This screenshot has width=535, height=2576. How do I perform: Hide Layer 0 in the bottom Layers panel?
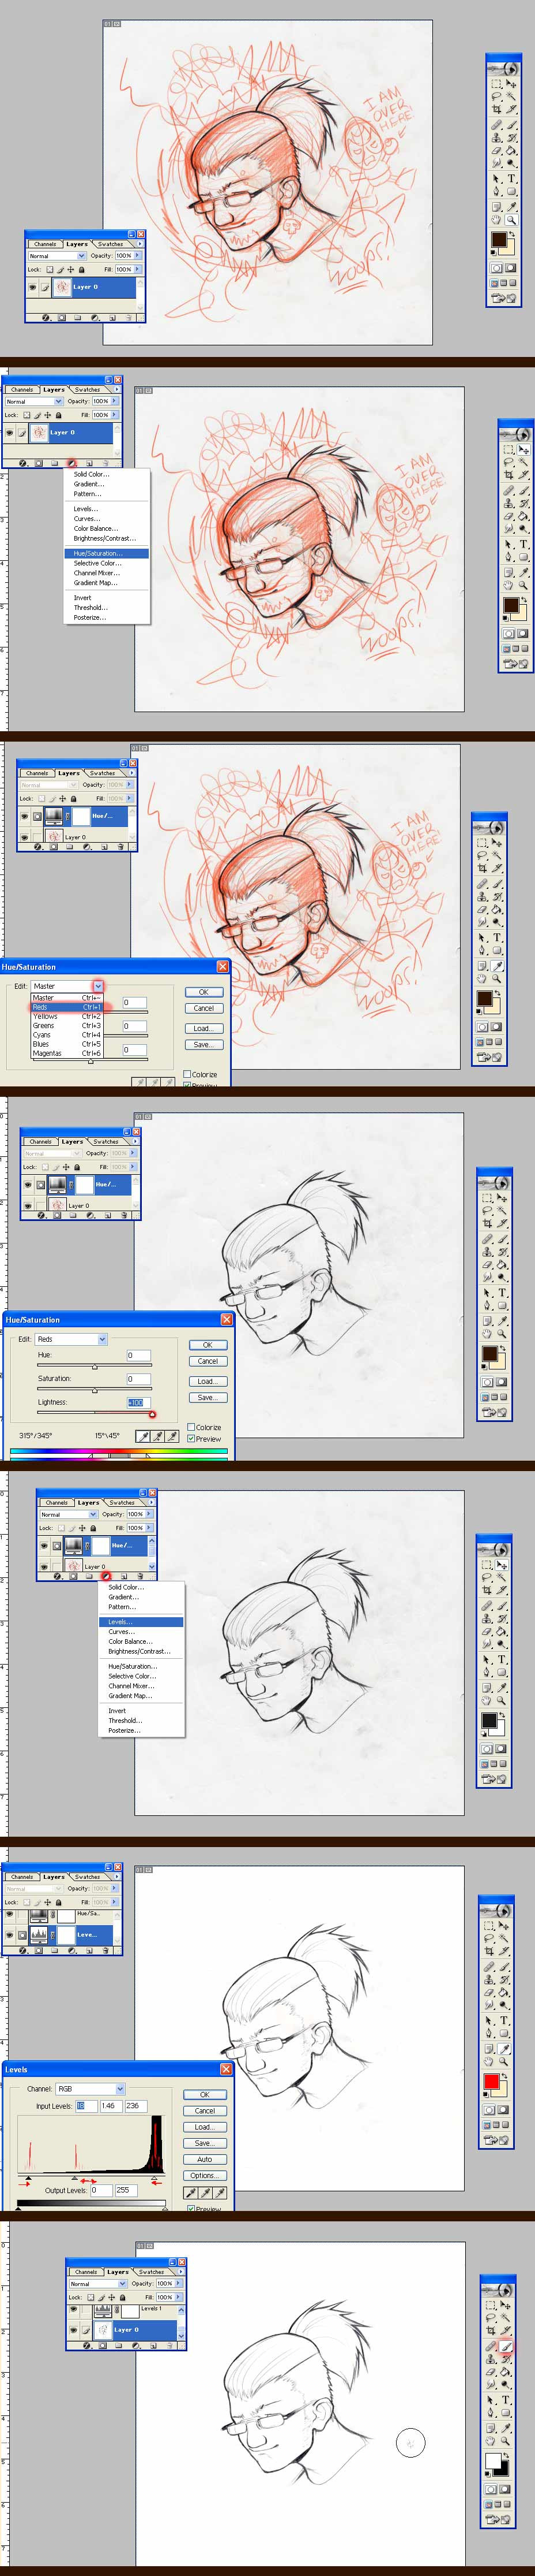click(73, 2330)
